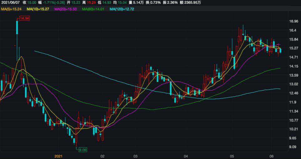Click the 04 month label on axis
The width and height of the screenshot is (301, 159).
(186, 156)
